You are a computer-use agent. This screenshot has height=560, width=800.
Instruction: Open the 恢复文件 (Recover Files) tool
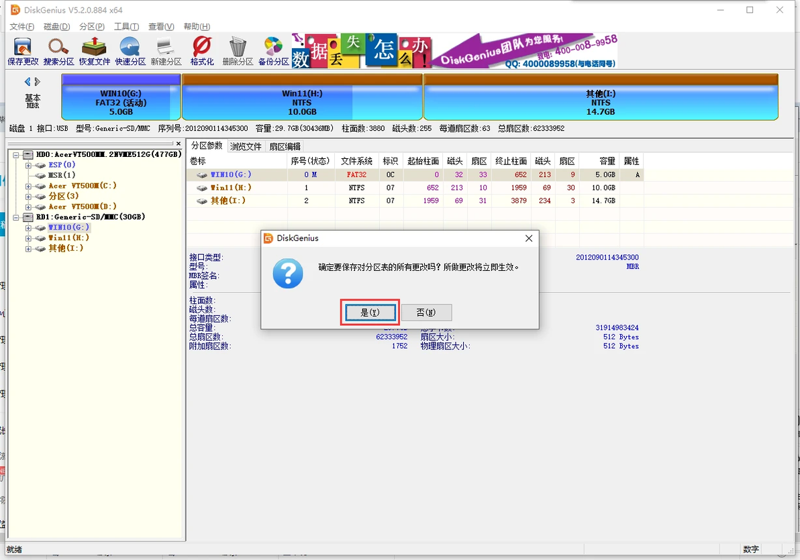point(94,50)
